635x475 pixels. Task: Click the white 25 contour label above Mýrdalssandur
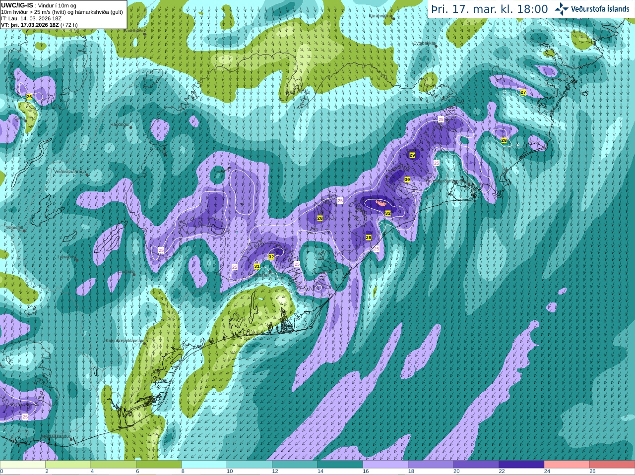[25, 417]
